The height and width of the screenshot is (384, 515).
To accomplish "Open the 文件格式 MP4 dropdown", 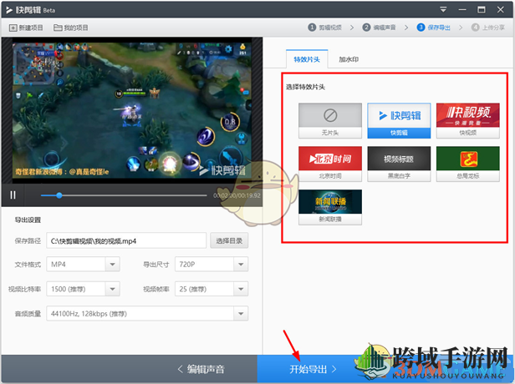I will [x=83, y=265].
